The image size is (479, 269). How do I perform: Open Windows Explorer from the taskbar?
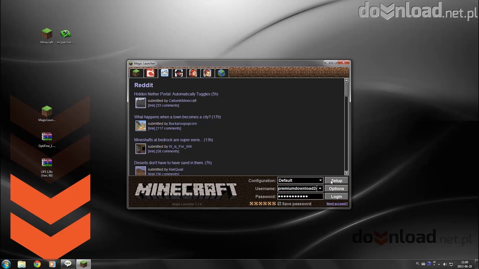(x=22, y=264)
